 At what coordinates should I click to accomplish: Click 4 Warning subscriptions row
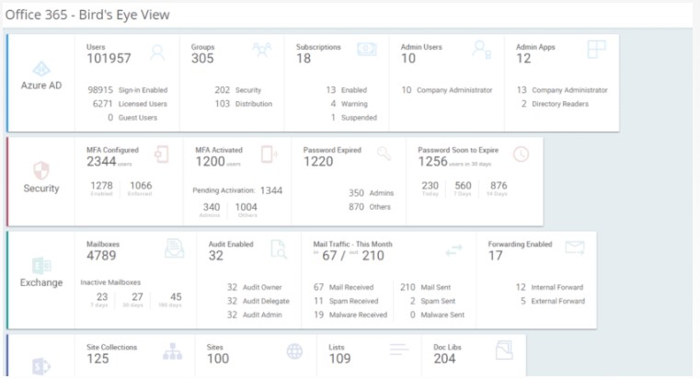pos(350,104)
